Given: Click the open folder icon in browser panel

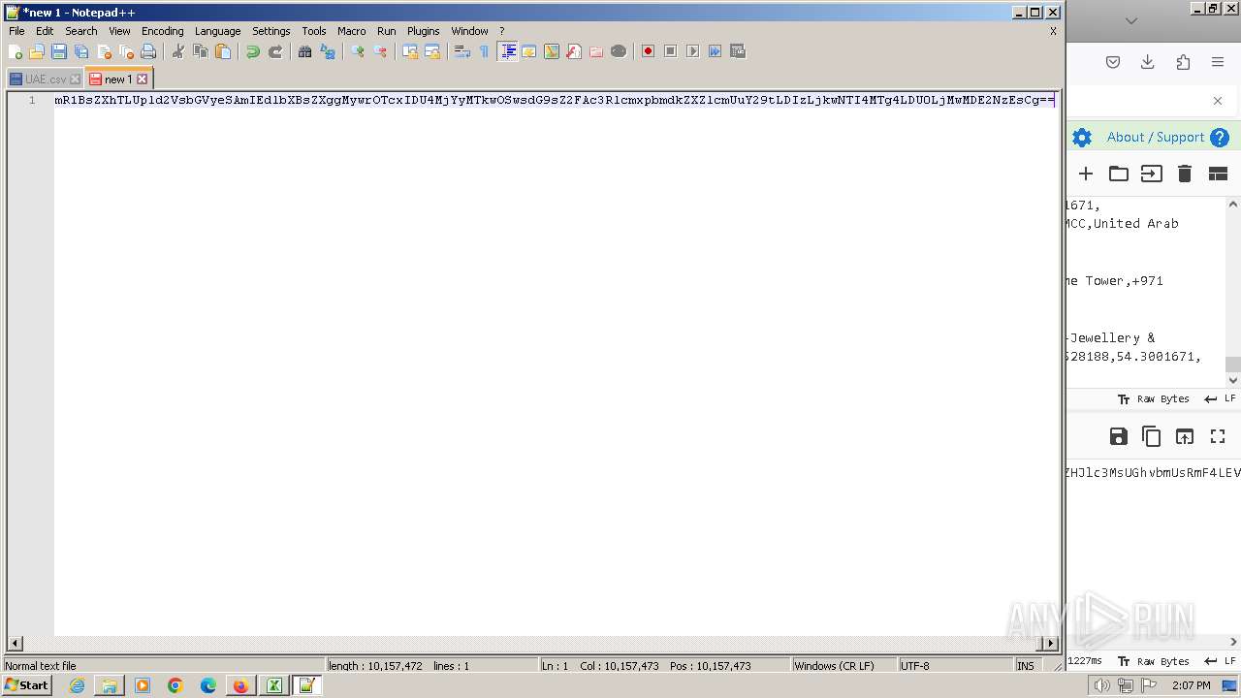Looking at the screenshot, I should coord(1119,174).
